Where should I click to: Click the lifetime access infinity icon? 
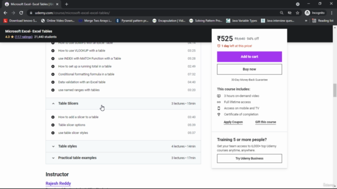tap(219, 102)
